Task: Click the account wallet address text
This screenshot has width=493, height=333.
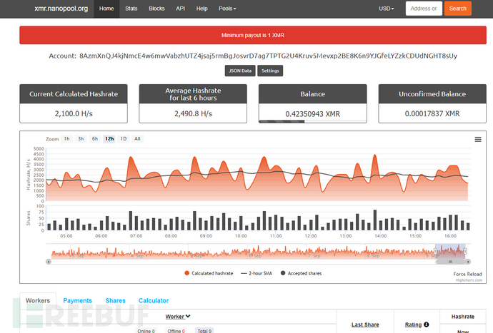Action: tap(268, 56)
